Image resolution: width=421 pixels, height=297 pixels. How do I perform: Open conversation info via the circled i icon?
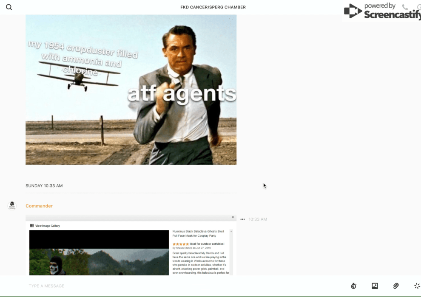click(418, 7)
